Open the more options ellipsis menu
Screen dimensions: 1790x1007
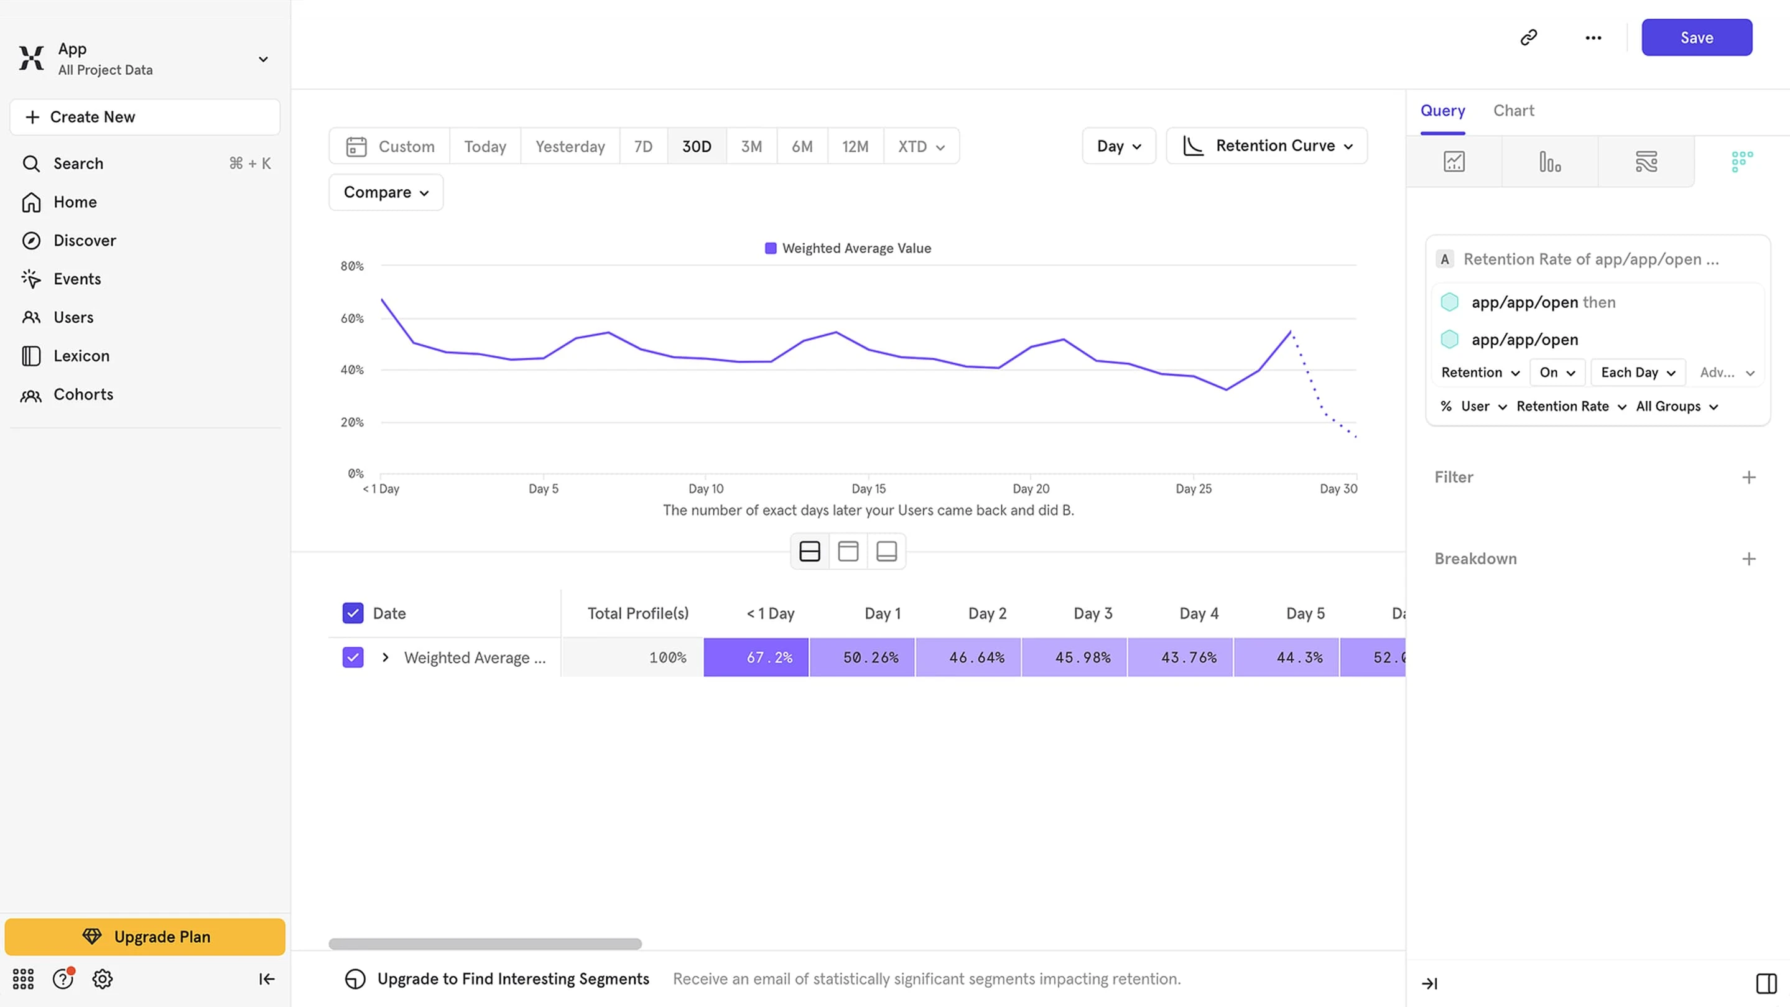[1592, 37]
